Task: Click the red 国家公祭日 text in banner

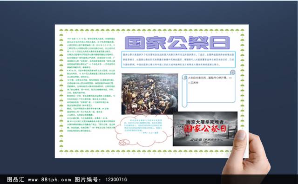Action: coord(205,129)
